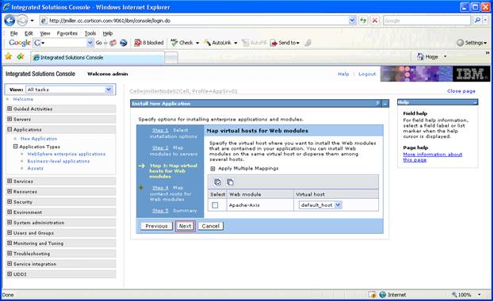Open More information about this page link
This screenshot has width=494, height=302.
point(432,157)
